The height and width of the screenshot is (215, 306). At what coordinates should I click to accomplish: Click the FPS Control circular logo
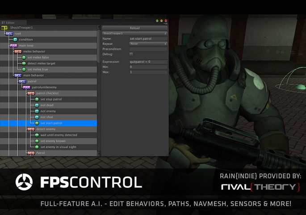tap(24, 182)
